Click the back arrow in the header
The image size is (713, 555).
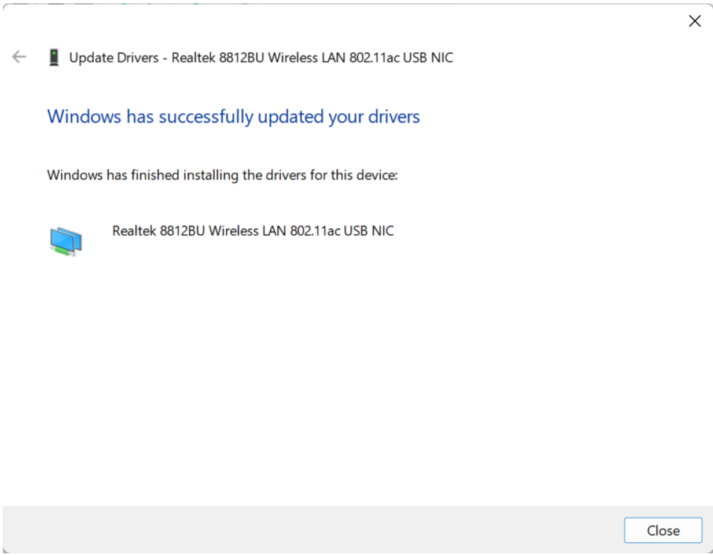coord(19,57)
